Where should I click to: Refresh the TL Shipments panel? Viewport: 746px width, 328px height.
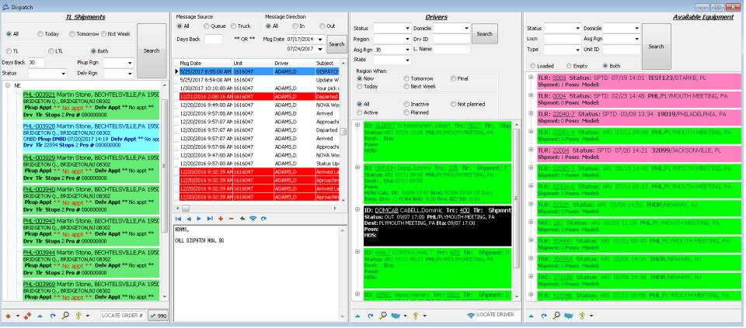click(x=53, y=316)
